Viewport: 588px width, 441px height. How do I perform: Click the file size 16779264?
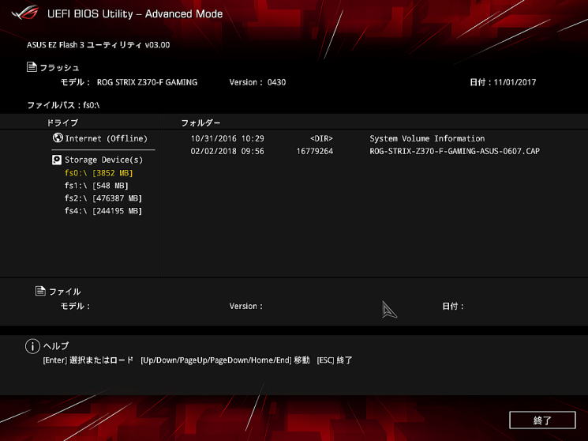pyautogui.click(x=315, y=151)
